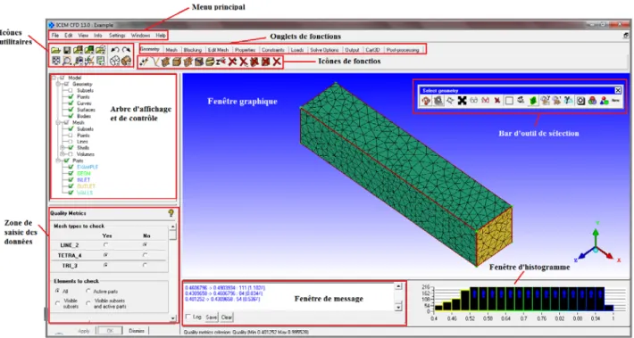Click the camera-like icon in Select geometry toolbar
This screenshot has height=338, width=634.
(x=580, y=101)
